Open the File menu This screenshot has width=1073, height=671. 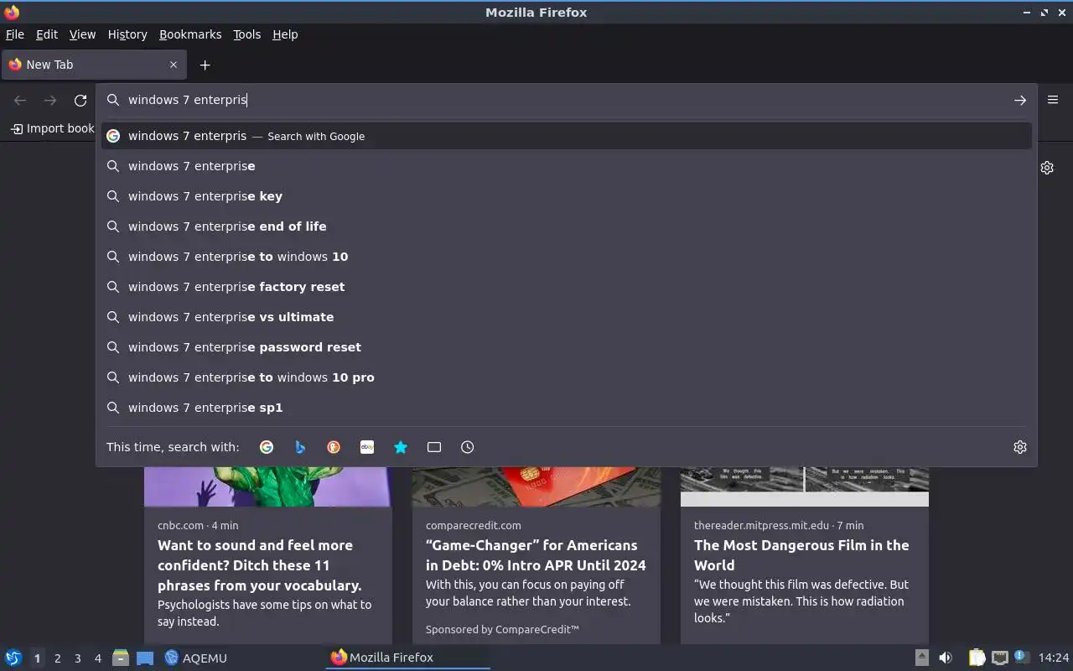click(x=15, y=34)
